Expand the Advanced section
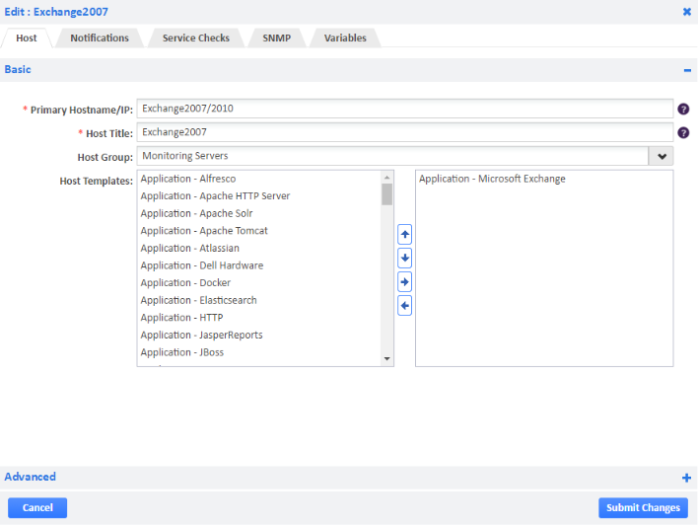Screen dimensions: 698x526 point(686,478)
